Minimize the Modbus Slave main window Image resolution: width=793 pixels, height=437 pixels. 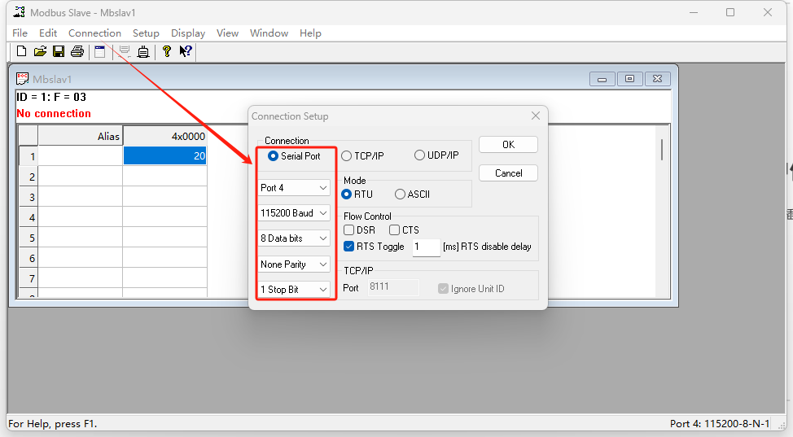tap(694, 12)
